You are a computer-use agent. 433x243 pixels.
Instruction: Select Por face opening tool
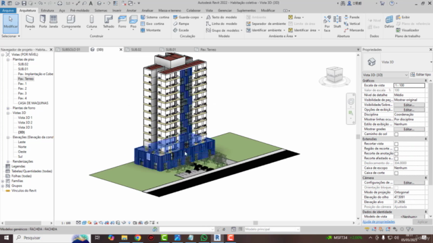tap(327, 24)
